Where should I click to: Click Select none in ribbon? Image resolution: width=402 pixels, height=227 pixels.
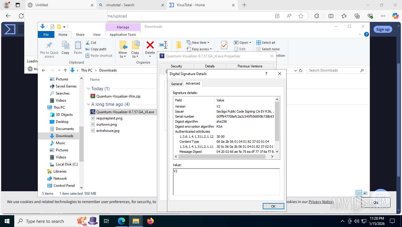point(268,49)
